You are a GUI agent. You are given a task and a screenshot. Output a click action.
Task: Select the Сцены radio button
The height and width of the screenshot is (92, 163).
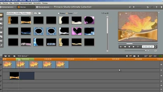[67, 13]
